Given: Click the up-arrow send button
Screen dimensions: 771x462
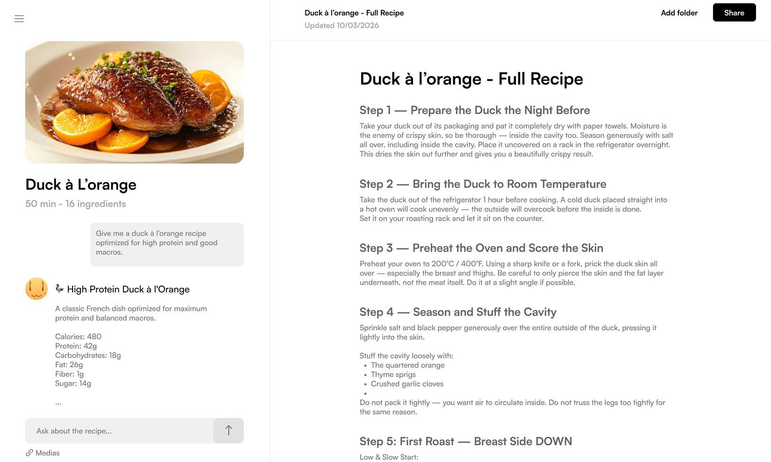Looking at the screenshot, I should click(228, 431).
